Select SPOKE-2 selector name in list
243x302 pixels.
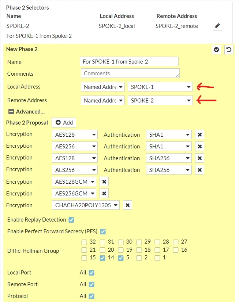(x=18, y=26)
